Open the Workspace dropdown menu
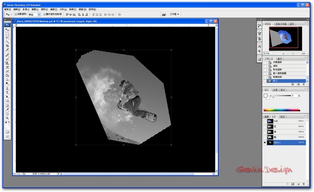The image size is (314, 192). 174,14
